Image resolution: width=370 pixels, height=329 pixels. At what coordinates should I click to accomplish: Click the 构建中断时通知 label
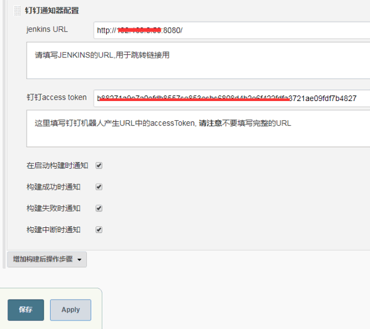(x=54, y=230)
